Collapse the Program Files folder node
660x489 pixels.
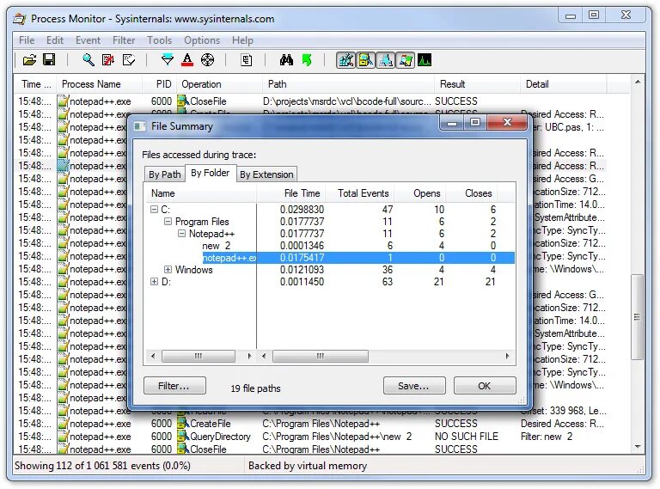click(x=168, y=222)
